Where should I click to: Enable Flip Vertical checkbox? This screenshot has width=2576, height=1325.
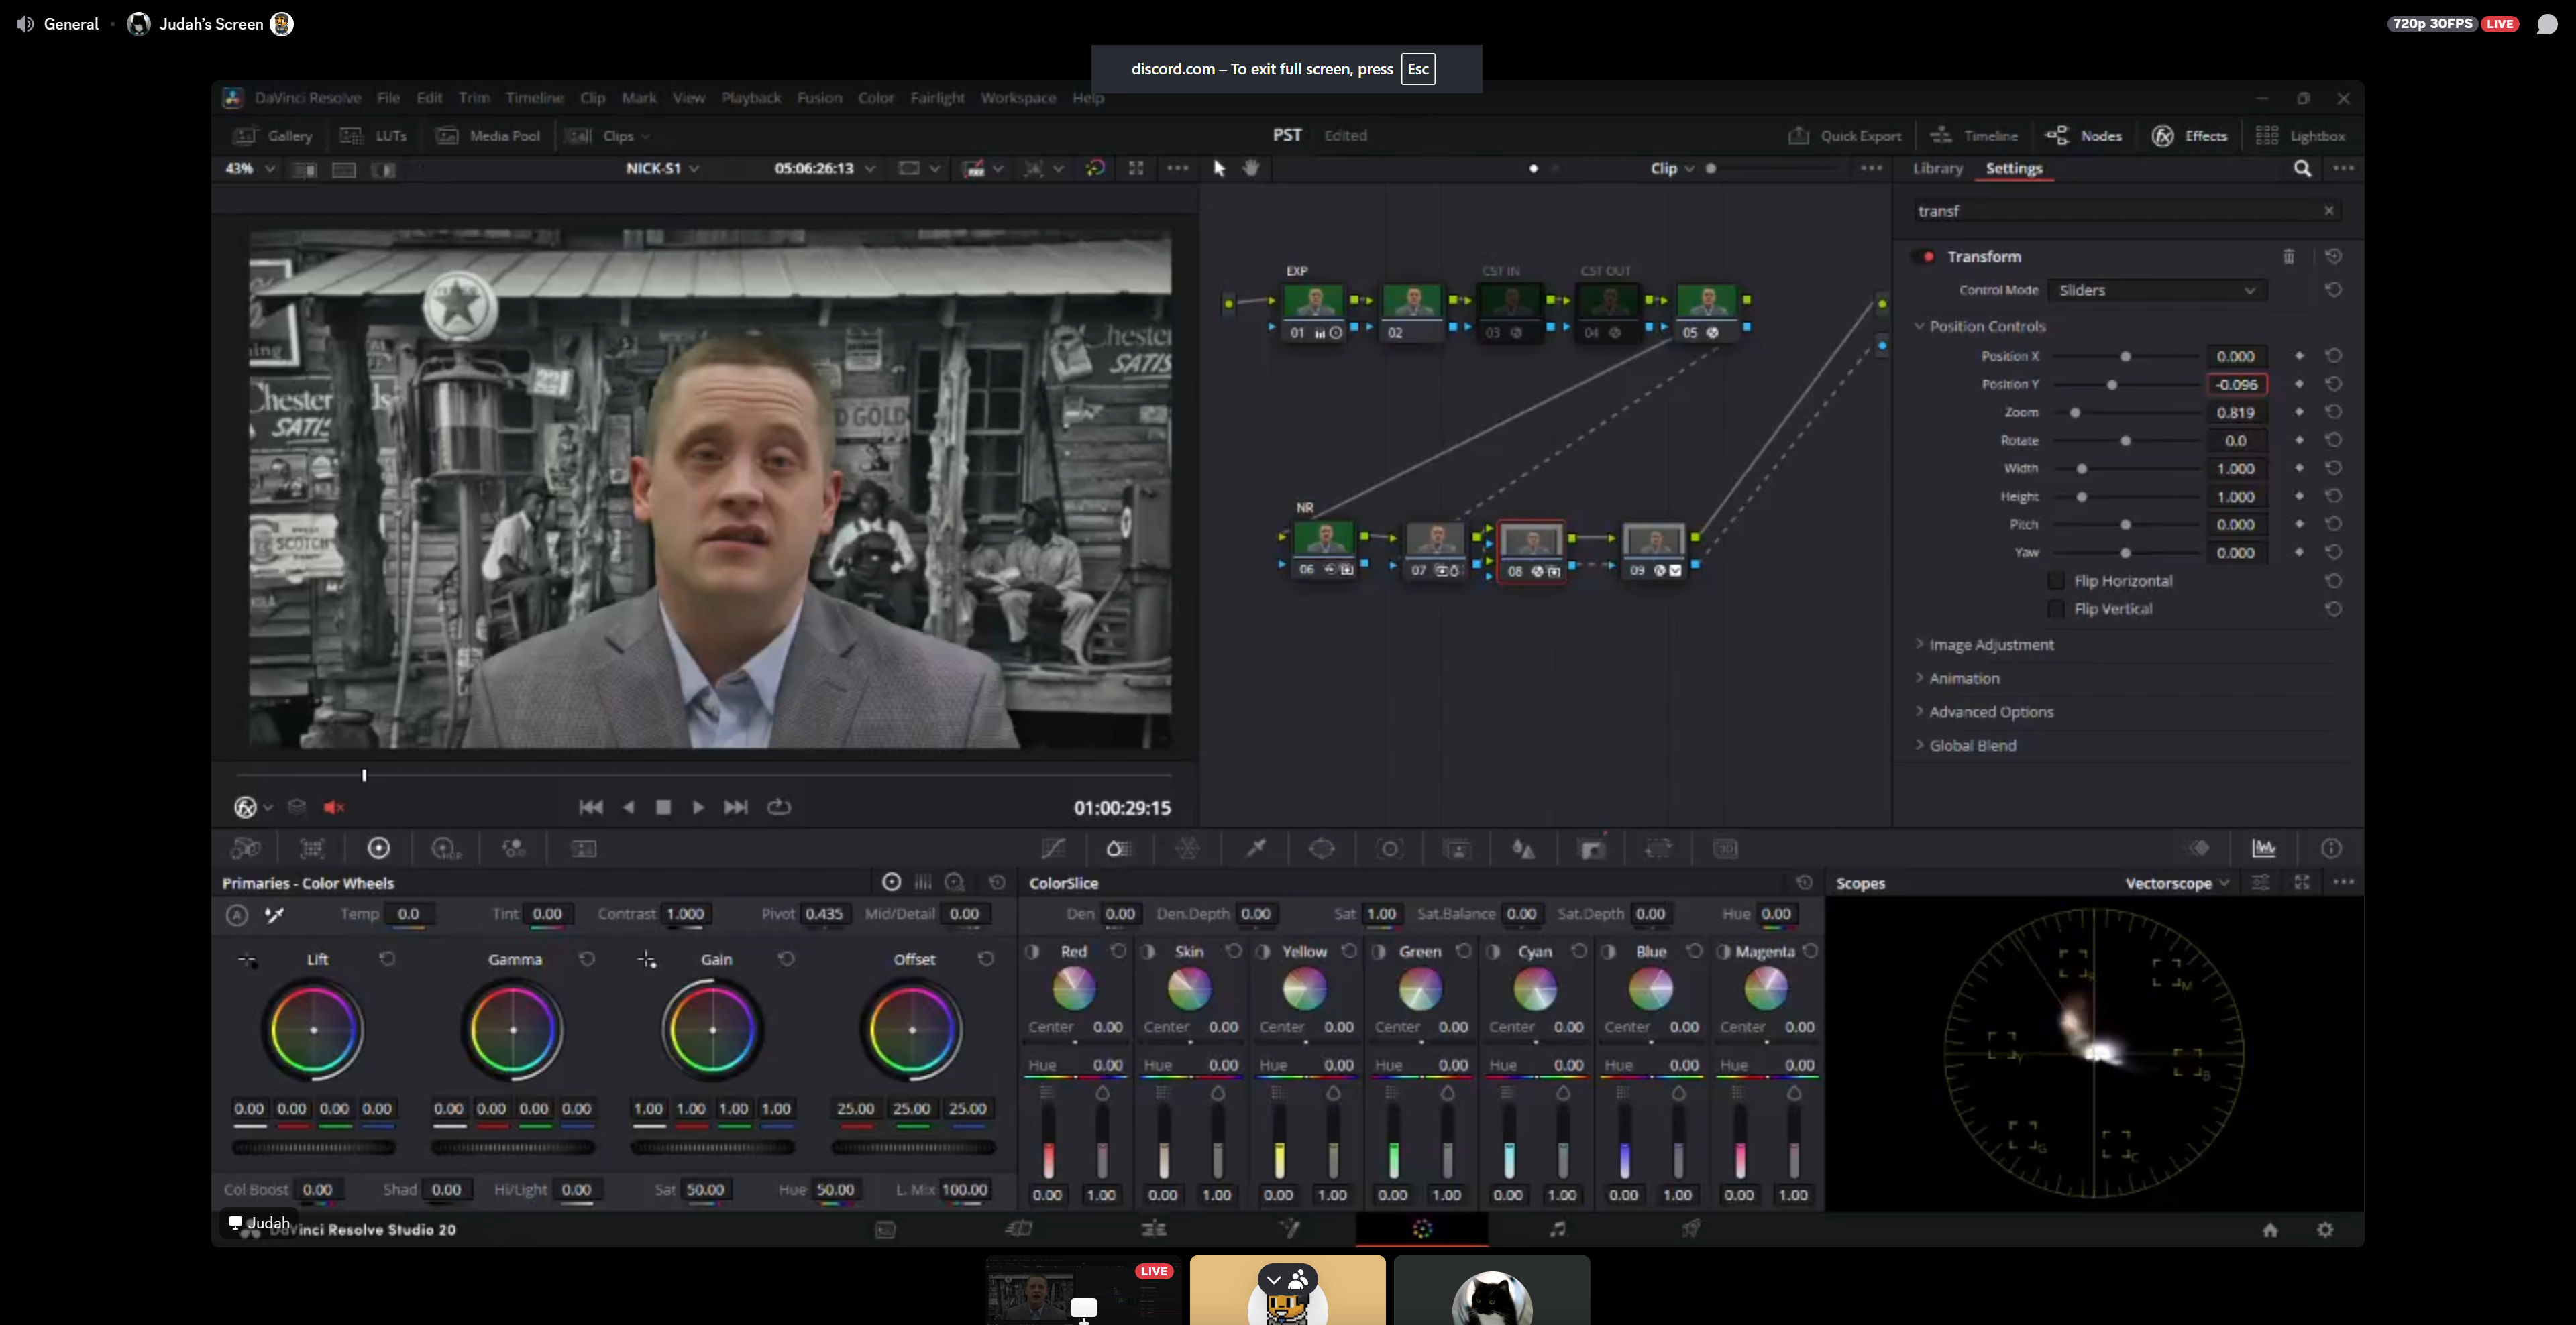pyautogui.click(x=2056, y=609)
